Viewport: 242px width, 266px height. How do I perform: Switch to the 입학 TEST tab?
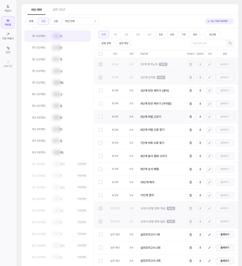click(59, 10)
